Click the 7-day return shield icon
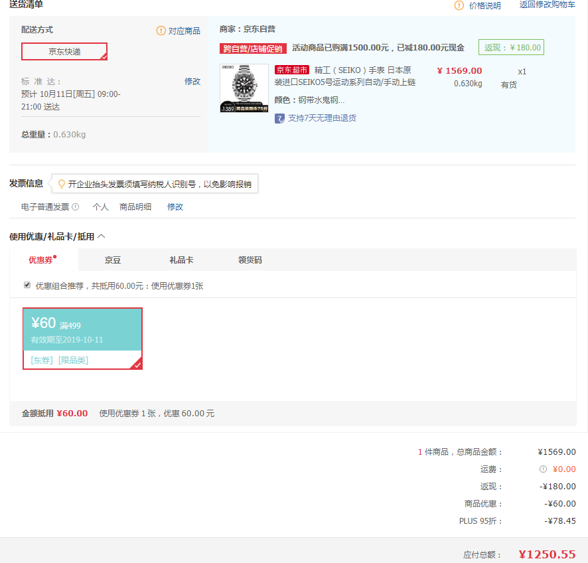The image size is (588, 563). 279,119
